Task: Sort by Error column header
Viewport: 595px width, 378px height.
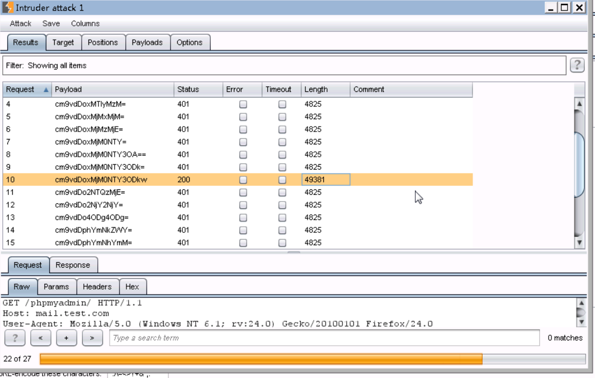Action: pyautogui.click(x=243, y=90)
